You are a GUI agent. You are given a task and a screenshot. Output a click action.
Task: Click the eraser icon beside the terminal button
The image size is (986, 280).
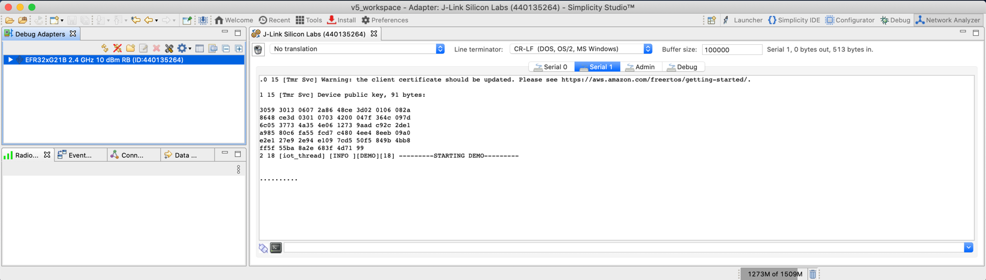pyautogui.click(x=264, y=248)
